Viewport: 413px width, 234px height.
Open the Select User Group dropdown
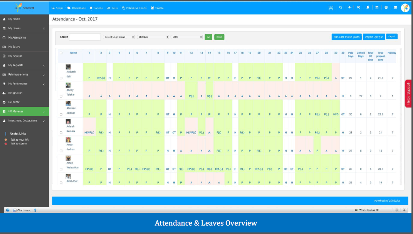pos(119,37)
